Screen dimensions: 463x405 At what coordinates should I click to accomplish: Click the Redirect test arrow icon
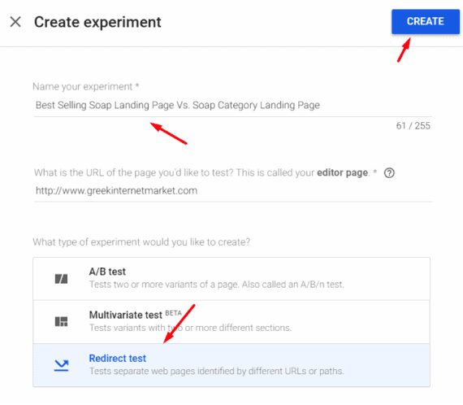click(62, 365)
